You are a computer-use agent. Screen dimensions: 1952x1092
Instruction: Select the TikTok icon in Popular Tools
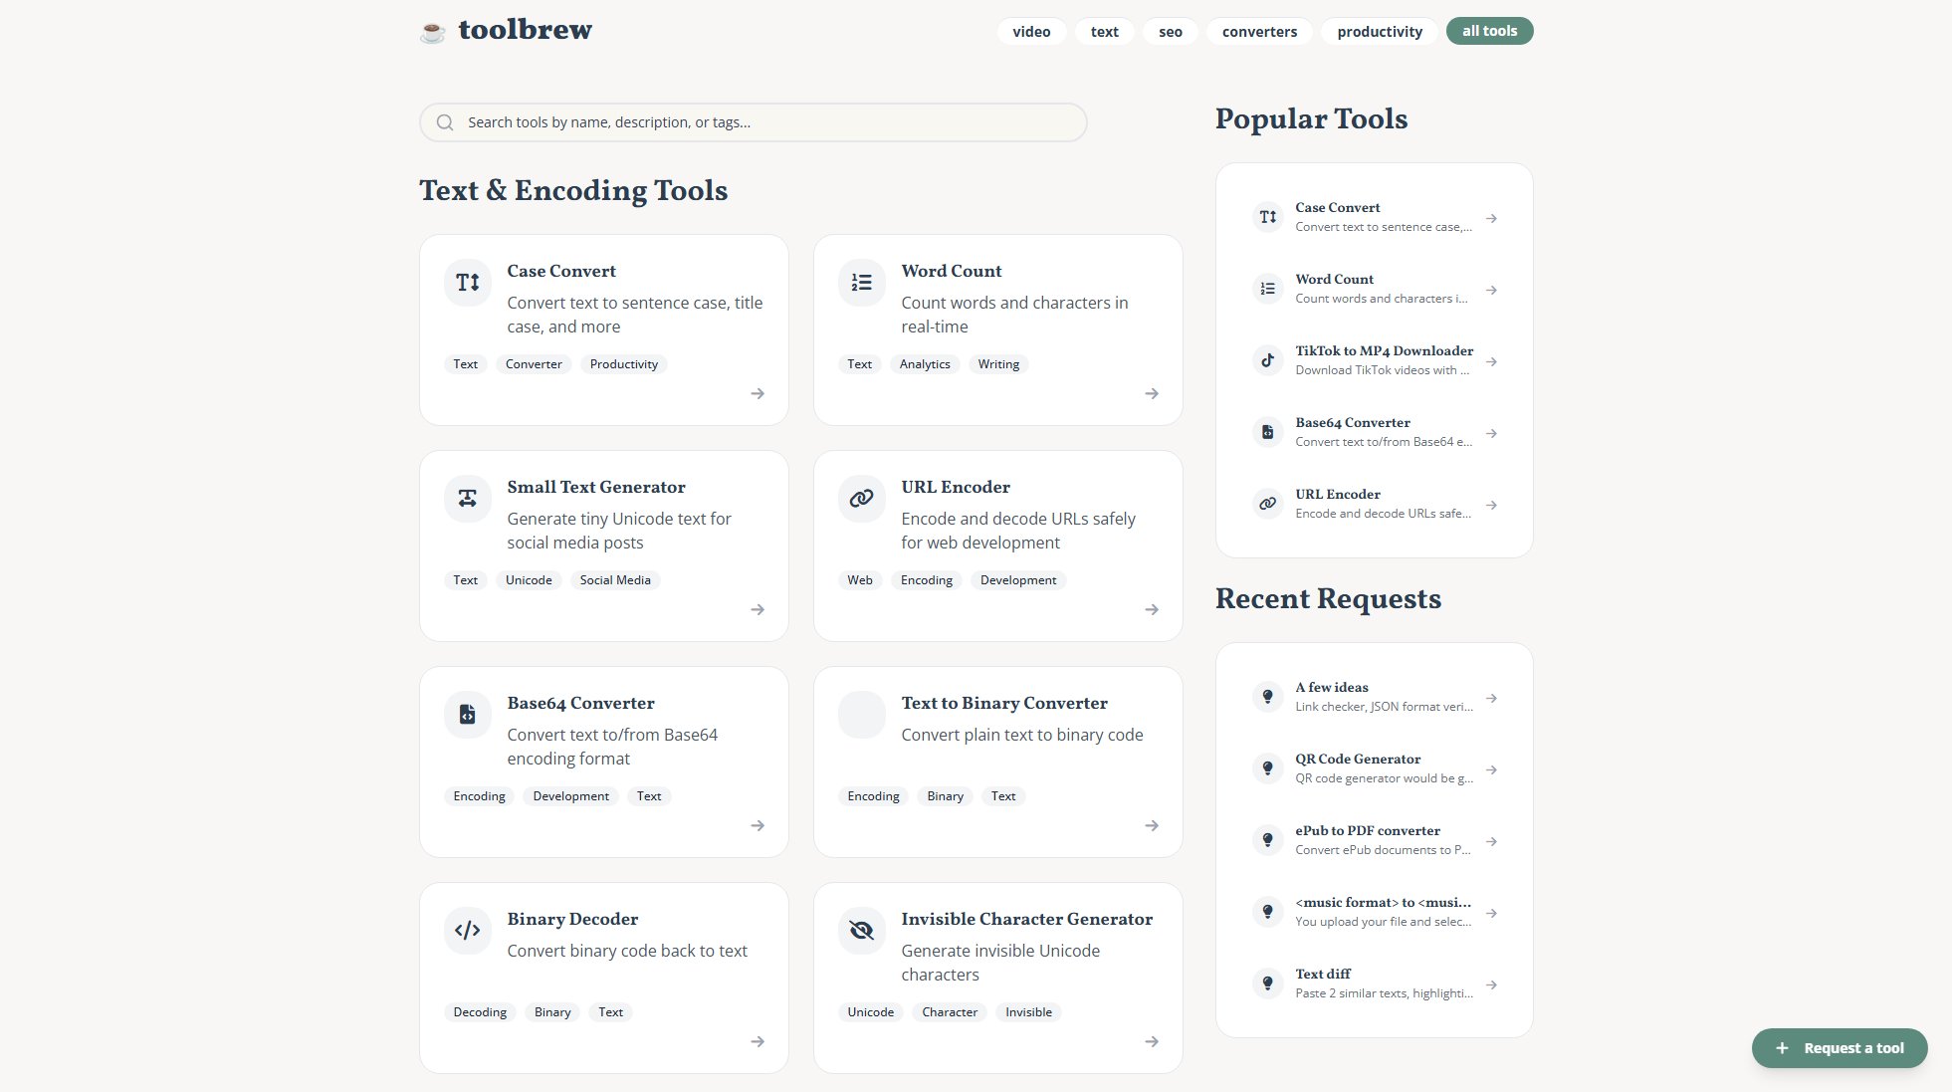[1266, 360]
